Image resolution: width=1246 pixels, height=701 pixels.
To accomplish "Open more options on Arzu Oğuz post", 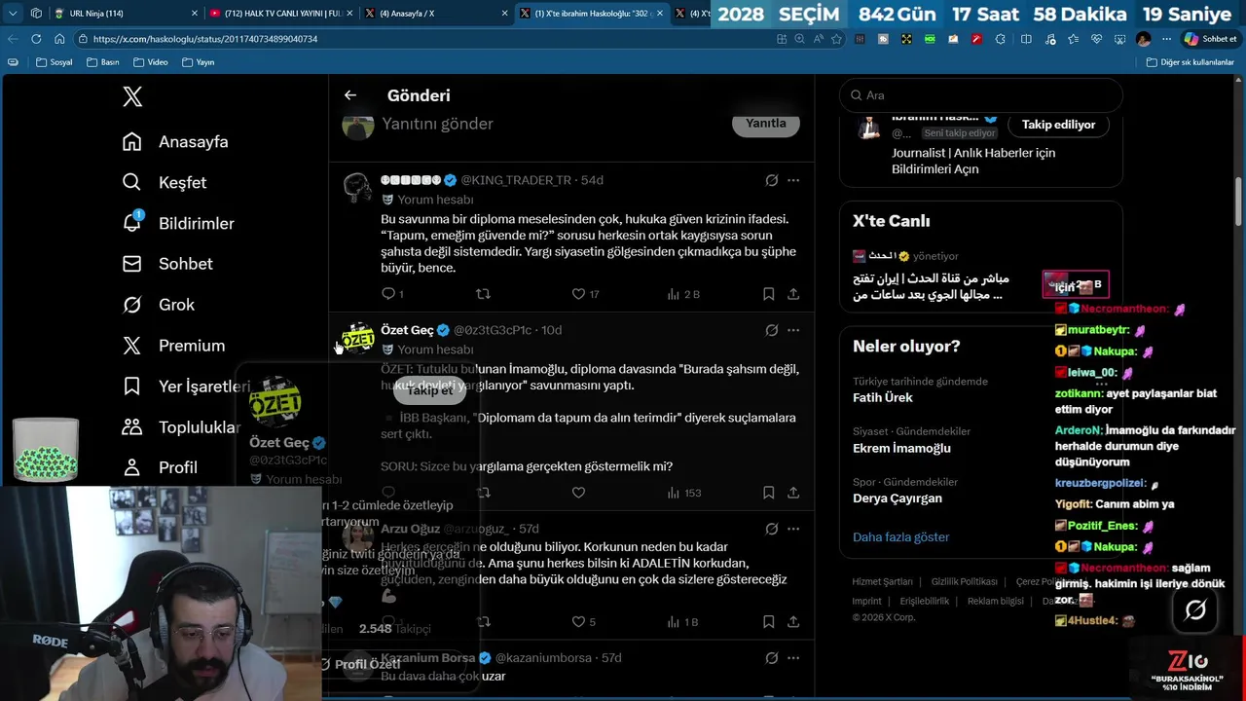I will tap(793, 529).
